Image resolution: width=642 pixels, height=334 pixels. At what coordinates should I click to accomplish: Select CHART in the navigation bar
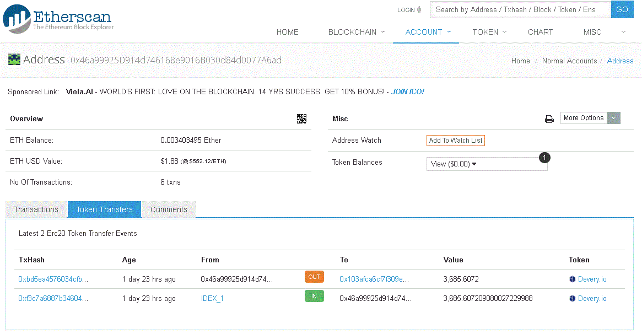tap(540, 32)
